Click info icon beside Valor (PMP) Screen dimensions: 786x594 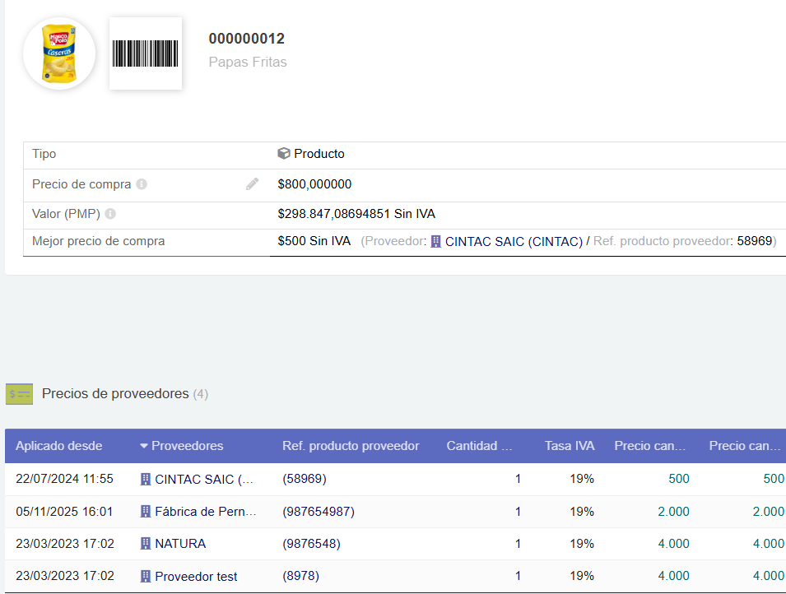[110, 214]
